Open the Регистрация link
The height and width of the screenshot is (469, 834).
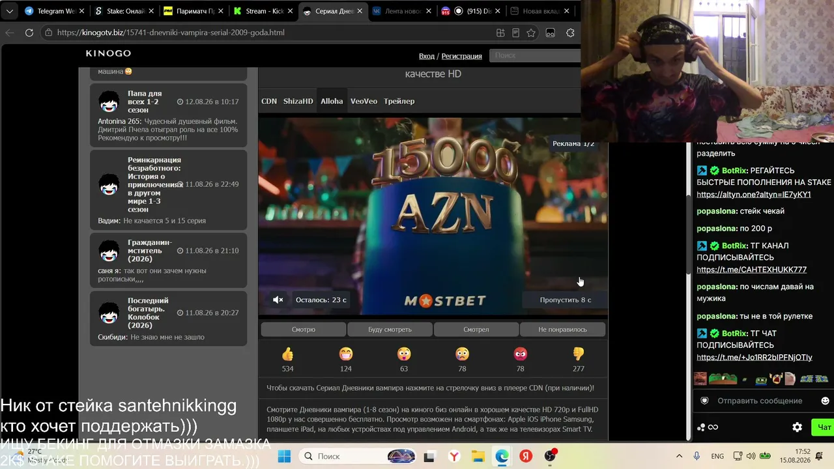pos(462,56)
